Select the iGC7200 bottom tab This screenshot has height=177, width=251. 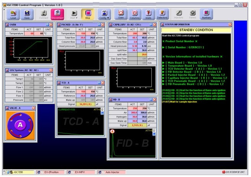pos(20,172)
